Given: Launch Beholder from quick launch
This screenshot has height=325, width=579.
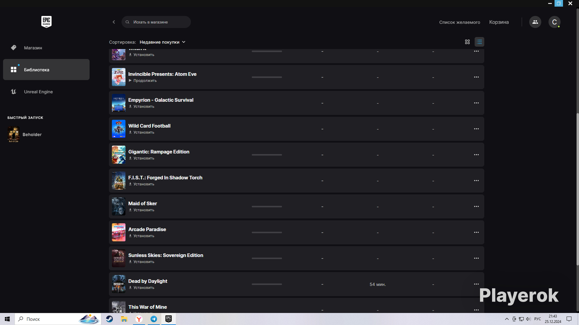Looking at the screenshot, I should [x=25, y=135].
